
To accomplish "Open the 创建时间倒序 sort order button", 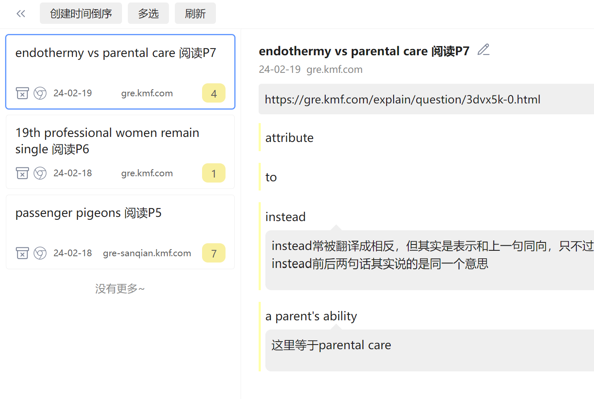I will coord(81,13).
